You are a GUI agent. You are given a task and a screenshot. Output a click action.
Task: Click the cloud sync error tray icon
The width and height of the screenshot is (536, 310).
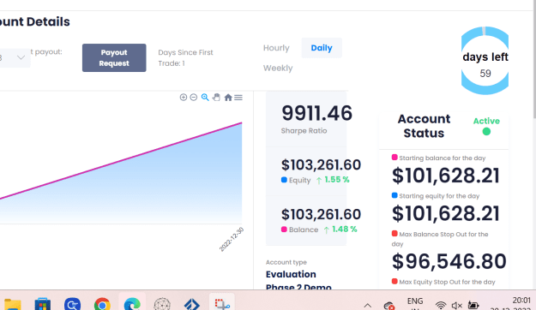389,306
